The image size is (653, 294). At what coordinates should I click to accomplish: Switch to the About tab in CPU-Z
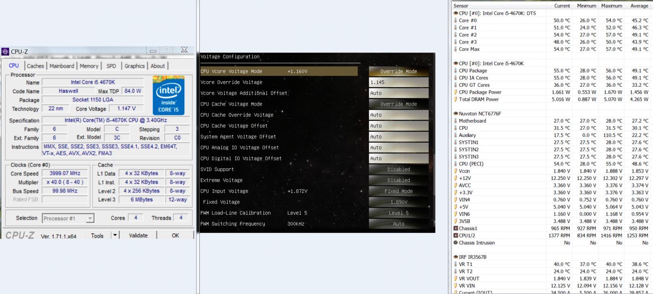point(158,66)
